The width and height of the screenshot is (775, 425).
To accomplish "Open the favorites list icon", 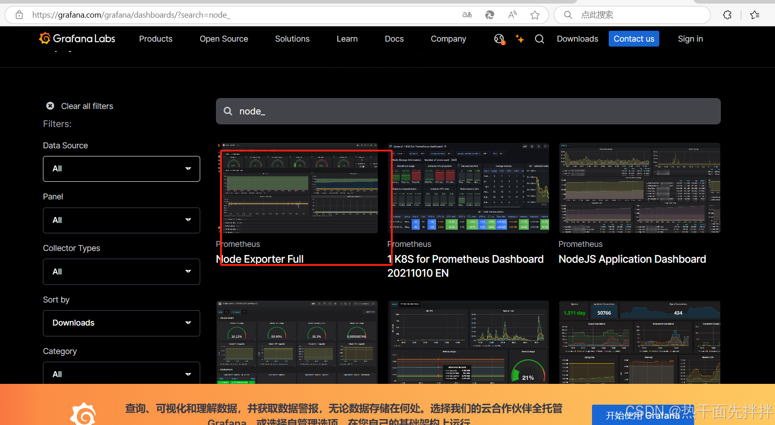I will click(x=755, y=15).
